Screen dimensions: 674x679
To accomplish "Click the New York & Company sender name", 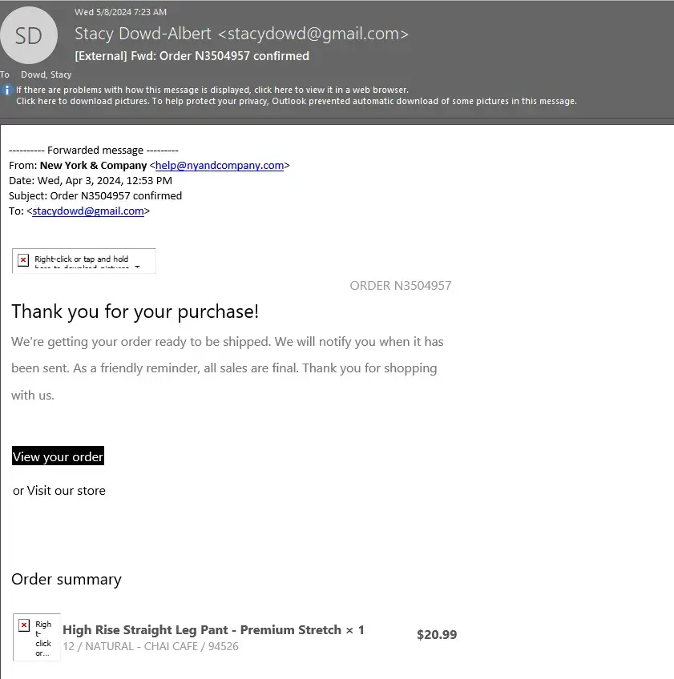I will 93,166.
